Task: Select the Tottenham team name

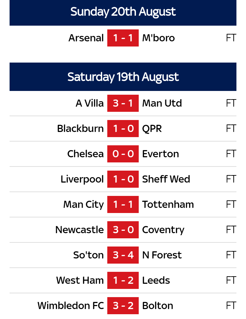Action: [168, 204]
